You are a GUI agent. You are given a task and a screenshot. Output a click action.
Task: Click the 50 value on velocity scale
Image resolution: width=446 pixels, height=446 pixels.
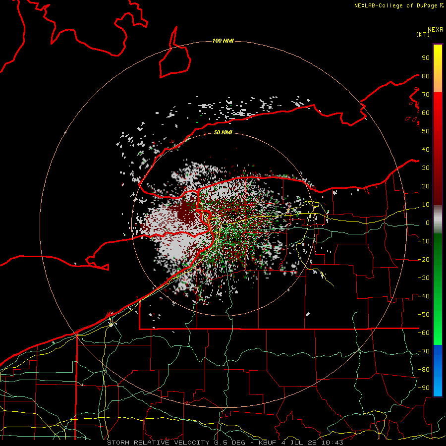[426, 131]
